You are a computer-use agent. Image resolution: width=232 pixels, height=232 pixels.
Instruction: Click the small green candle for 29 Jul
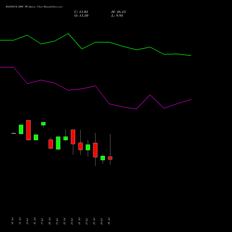[x=103, y=158]
